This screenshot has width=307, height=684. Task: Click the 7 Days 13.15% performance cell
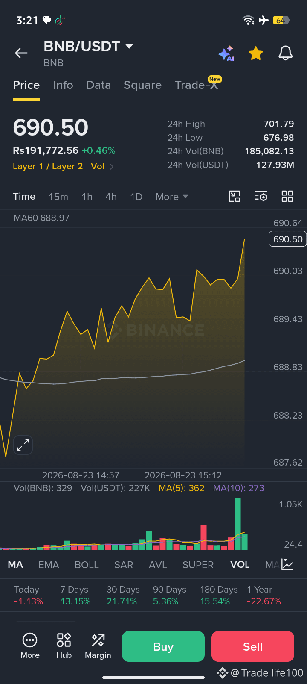click(75, 596)
